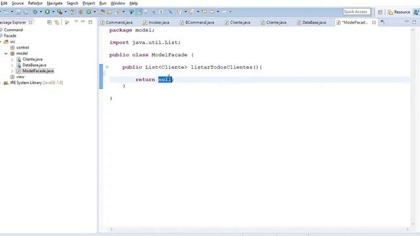Click the green Run button
Screen dimensions: 420x236
point(47,12)
